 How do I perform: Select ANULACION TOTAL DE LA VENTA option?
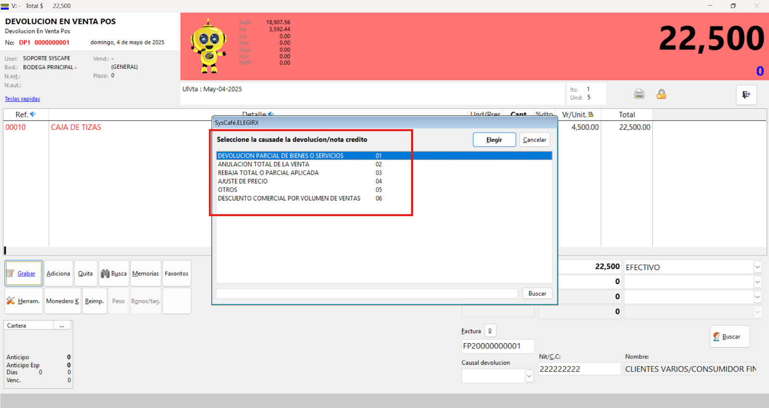[263, 164]
